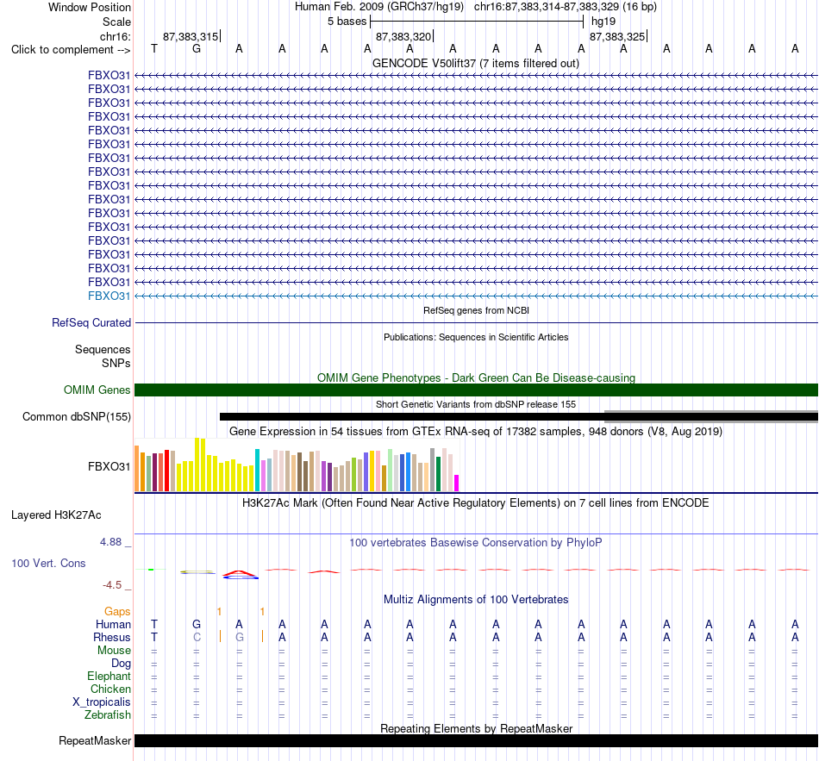
Task: Select the Human species label
Action: click(113, 624)
